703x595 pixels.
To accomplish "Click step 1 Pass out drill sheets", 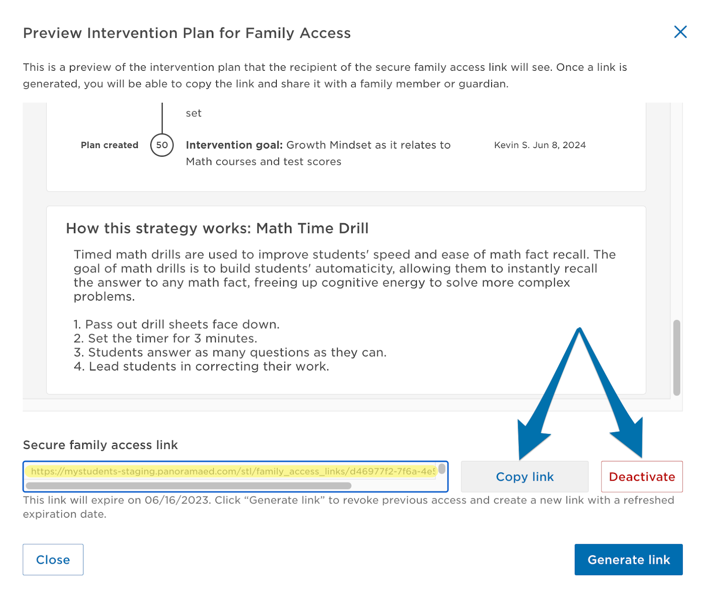I will [x=176, y=324].
